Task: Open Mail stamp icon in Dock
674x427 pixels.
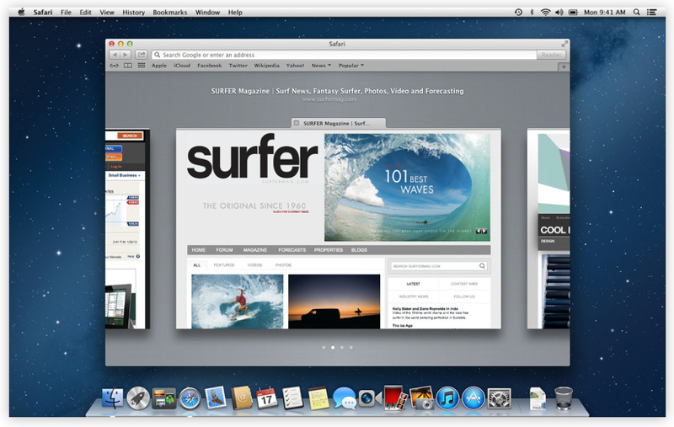Action: coord(216,398)
